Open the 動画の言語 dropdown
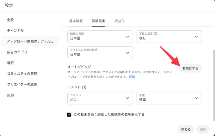Image resolution: width=215 pixels, height=136 pixels. tap(100, 37)
